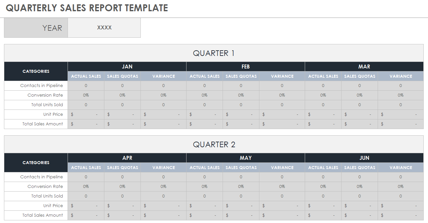Click FEB Sales Quotas Conversion Rate cell
Image resolution: width=428 pixels, height=223 pixels.
241,95
